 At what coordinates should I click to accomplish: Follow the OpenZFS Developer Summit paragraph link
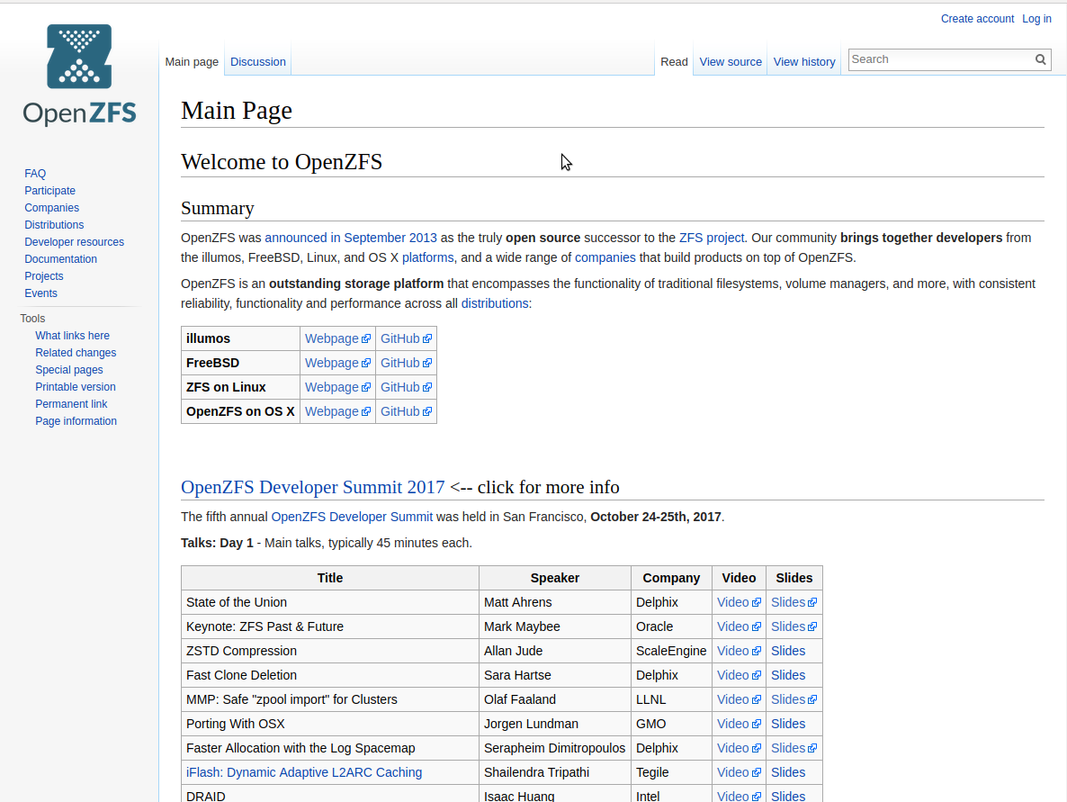pos(352,517)
